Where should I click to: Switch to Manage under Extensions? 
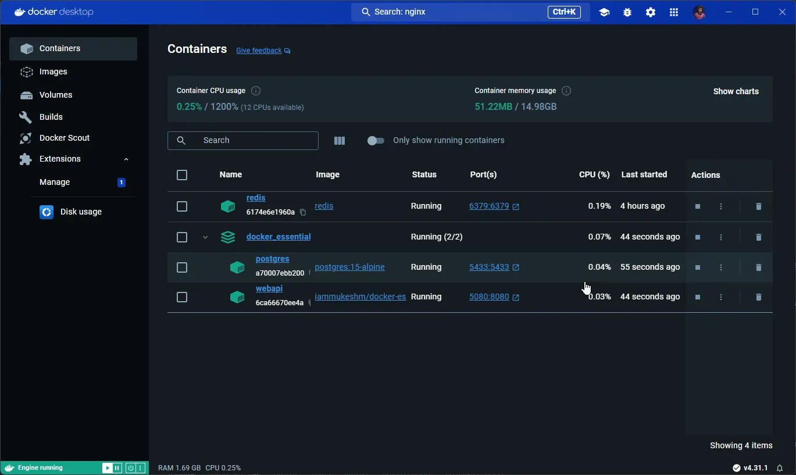click(x=54, y=182)
